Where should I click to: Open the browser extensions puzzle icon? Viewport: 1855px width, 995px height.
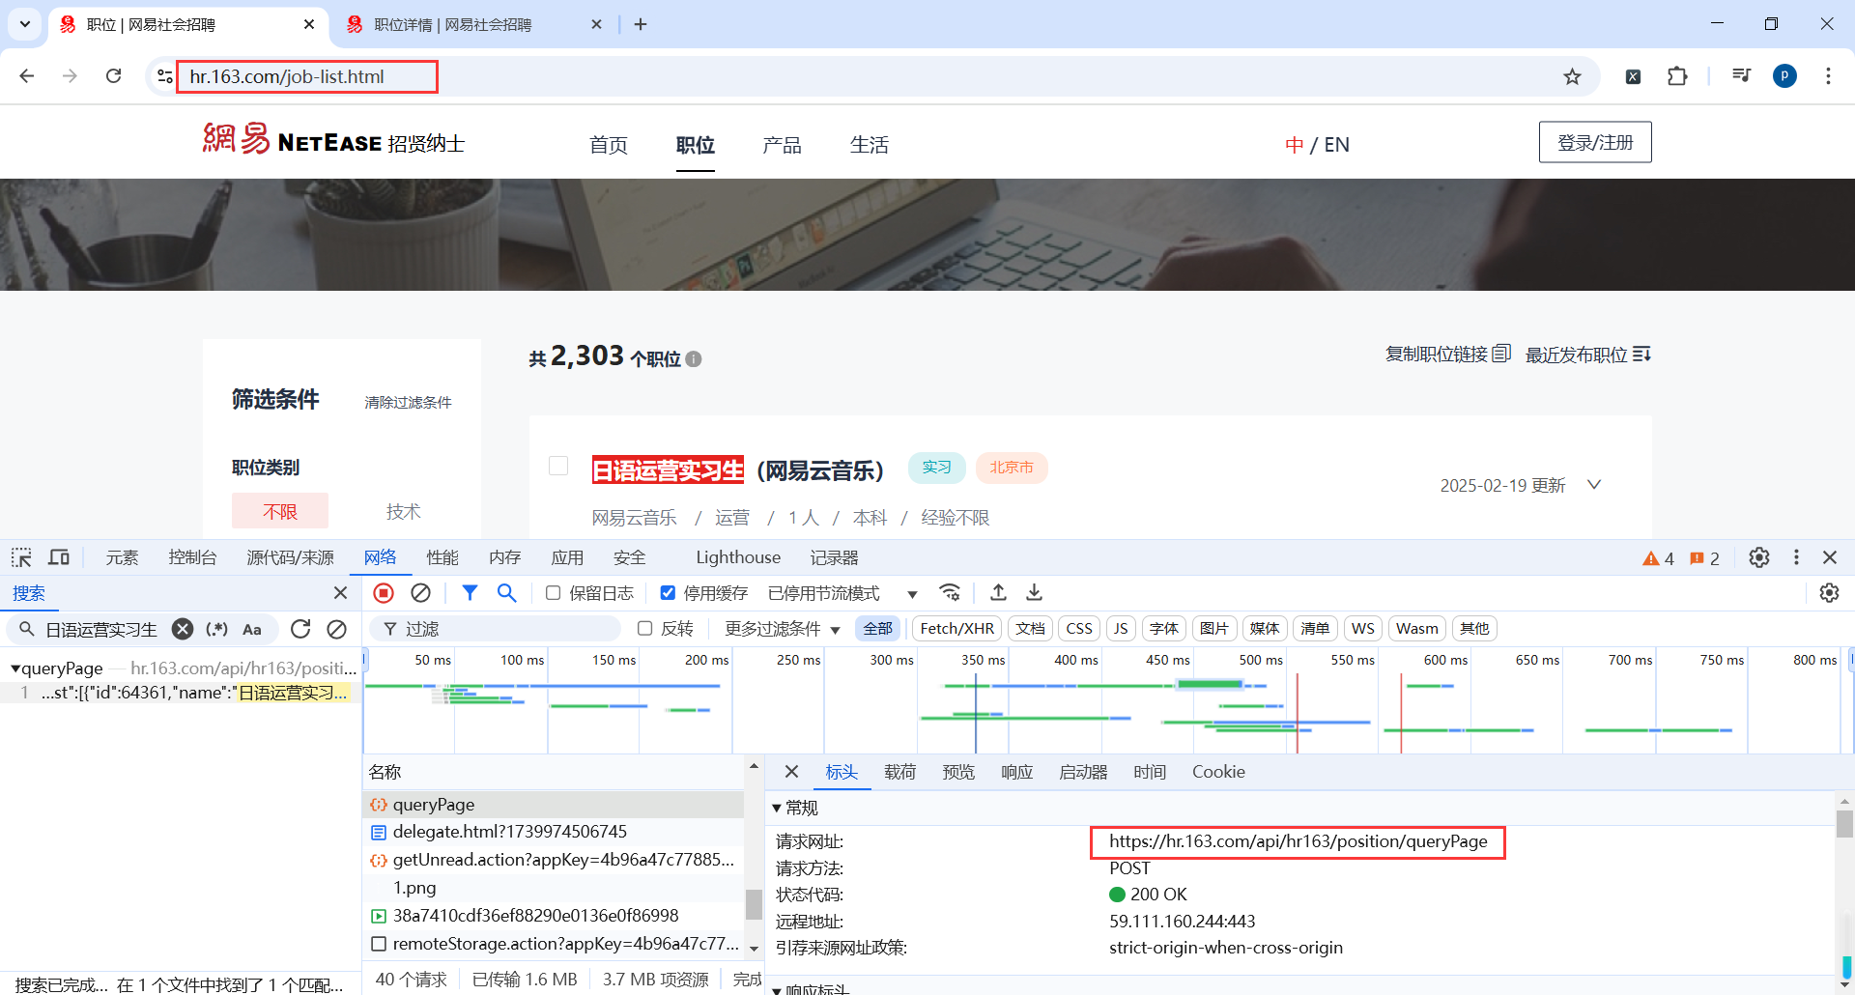1677,76
